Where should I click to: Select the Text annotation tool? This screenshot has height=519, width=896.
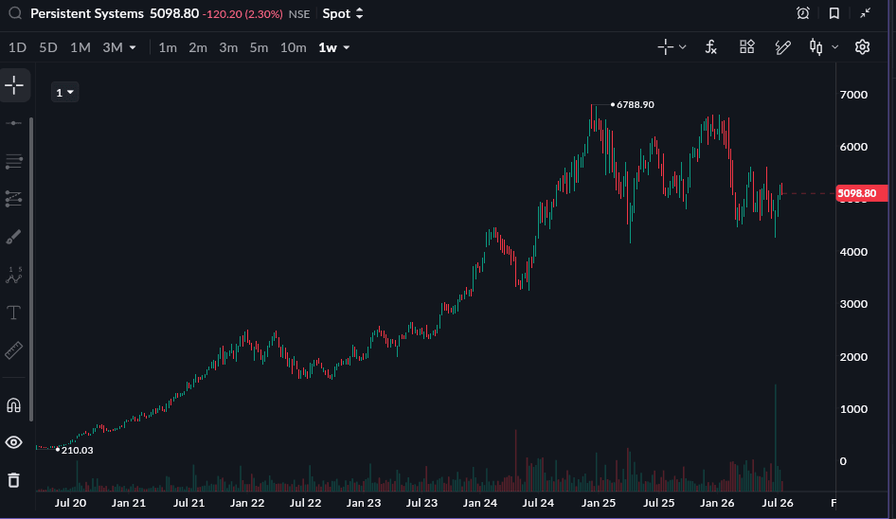point(13,313)
